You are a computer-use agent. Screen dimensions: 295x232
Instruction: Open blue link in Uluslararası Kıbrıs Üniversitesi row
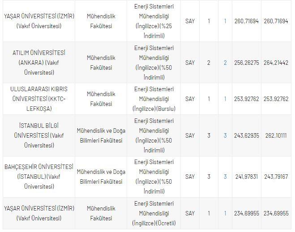(x=225, y=99)
